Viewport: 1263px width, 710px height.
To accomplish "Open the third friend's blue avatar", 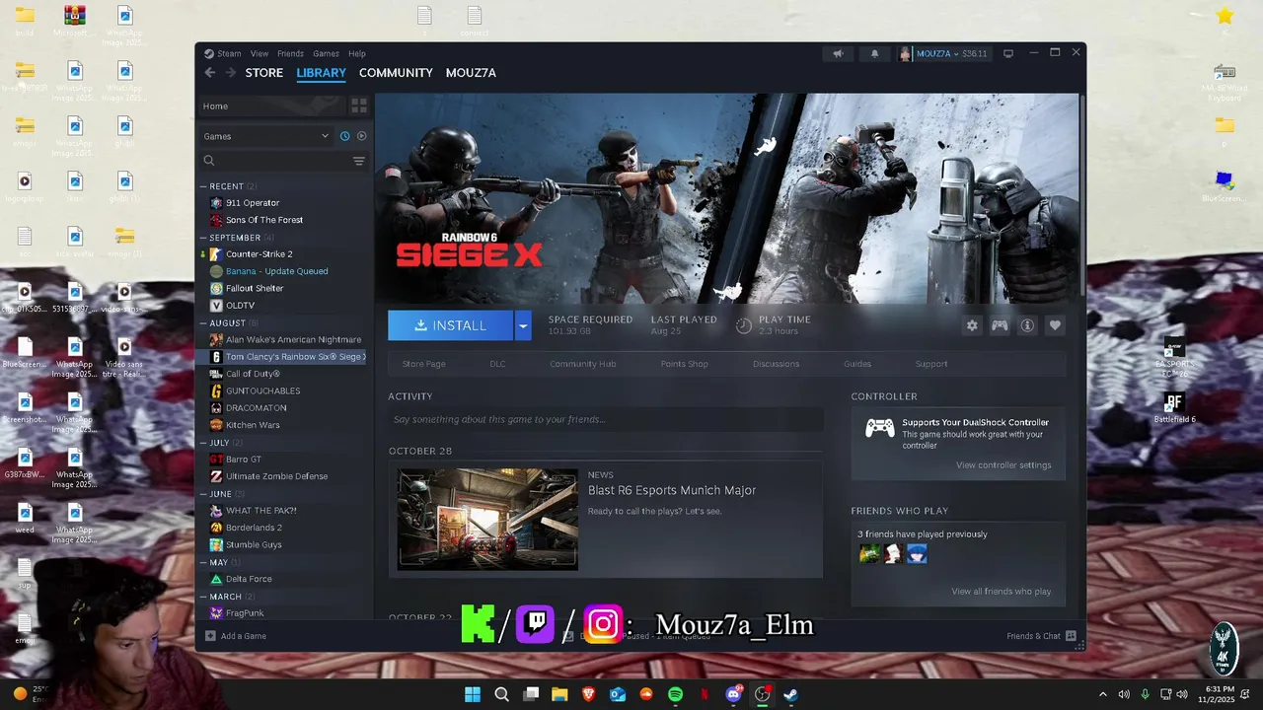I will (917, 554).
